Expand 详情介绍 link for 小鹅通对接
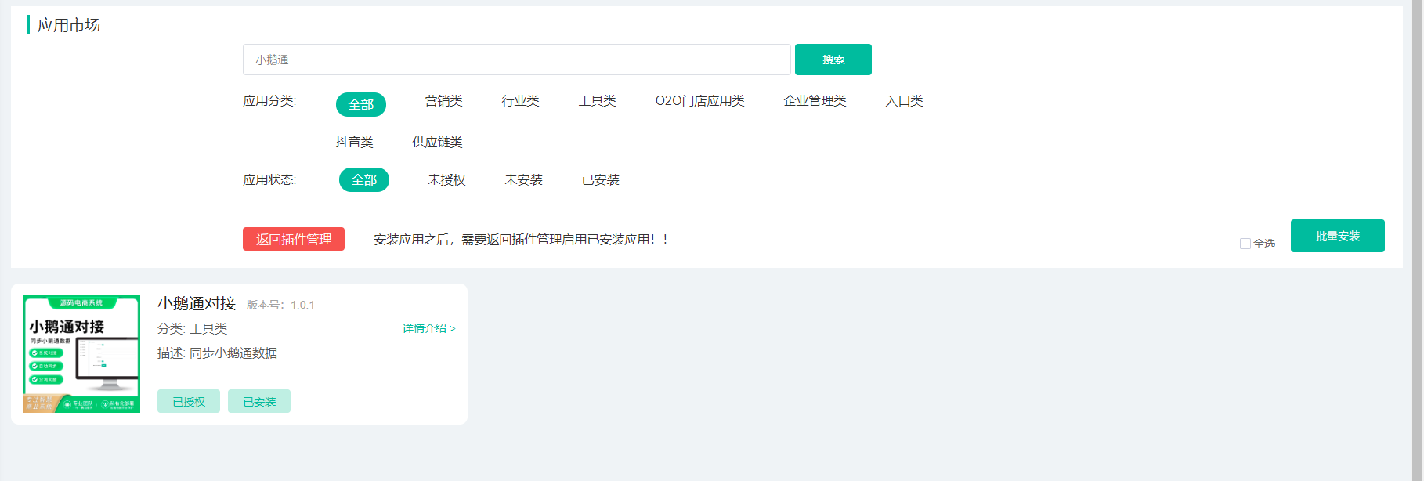The width and height of the screenshot is (1424, 481). [x=428, y=328]
